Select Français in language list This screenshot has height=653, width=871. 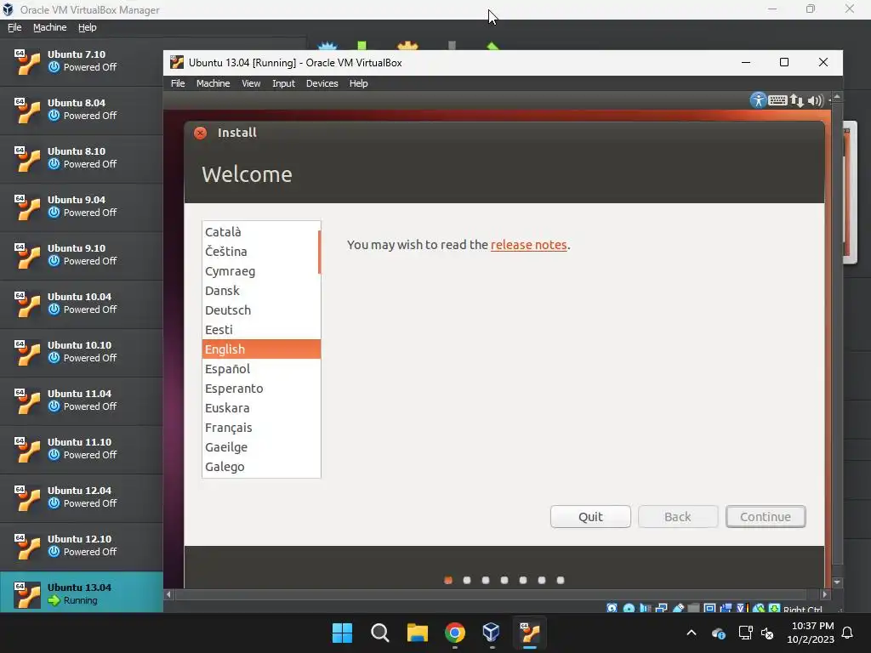pyautogui.click(x=260, y=428)
